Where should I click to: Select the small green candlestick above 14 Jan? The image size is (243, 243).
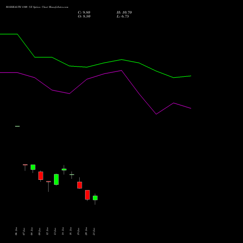[64, 170]
